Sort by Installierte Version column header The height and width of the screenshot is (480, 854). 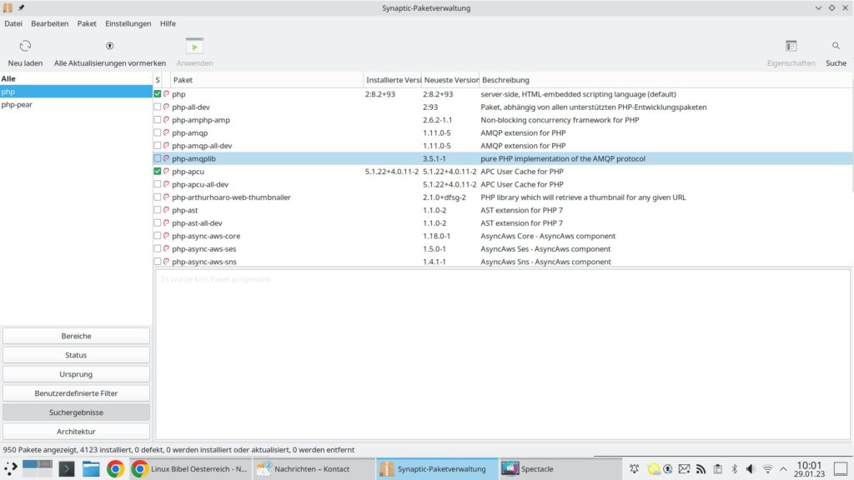(x=393, y=80)
